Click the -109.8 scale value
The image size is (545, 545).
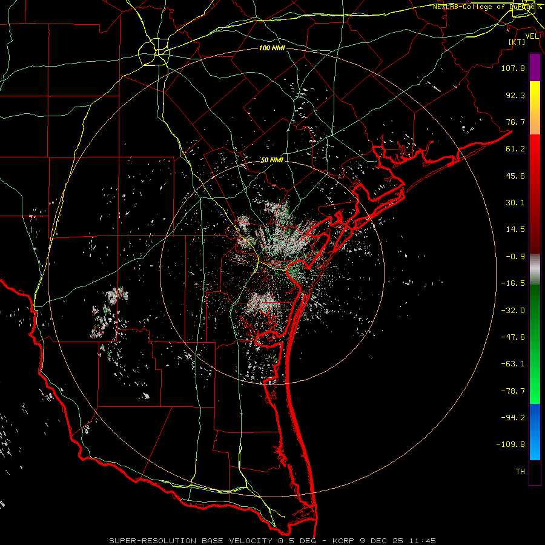tap(510, 444)
